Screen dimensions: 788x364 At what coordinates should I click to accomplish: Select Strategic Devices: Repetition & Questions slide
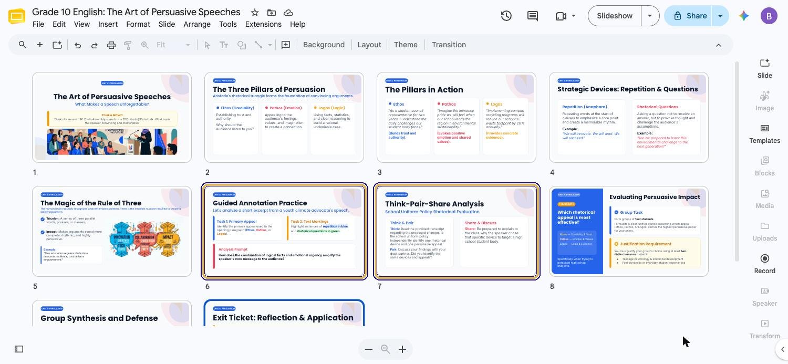(x=629, y=117)
